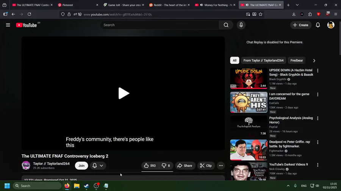
Task: Click the taskbar Search box
Action: (x=37, y=186)
